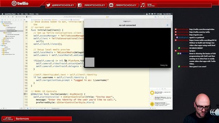The width and height of the screenshot is (219, 123).
Task: Click the Wi-Fi icon in menu bar
Action: [x=155, y=14]
